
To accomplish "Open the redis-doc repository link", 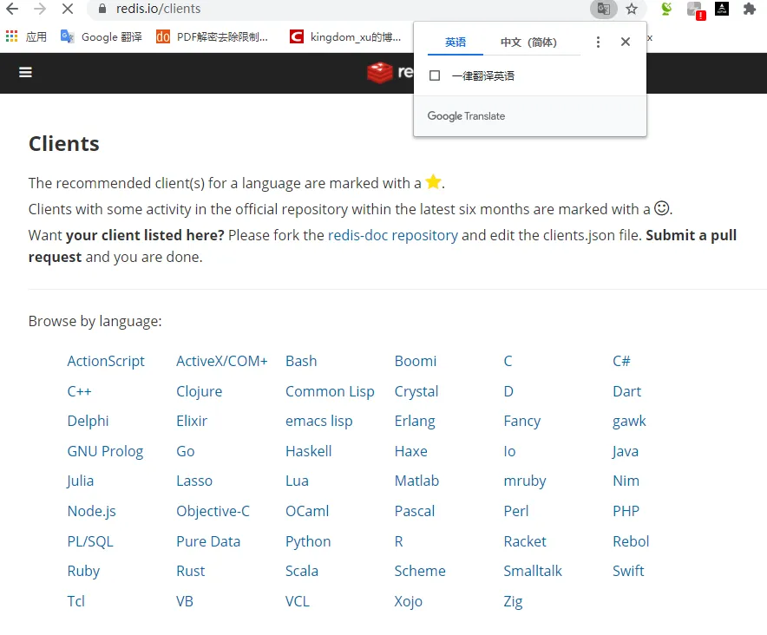I will (x=393, y=235).
